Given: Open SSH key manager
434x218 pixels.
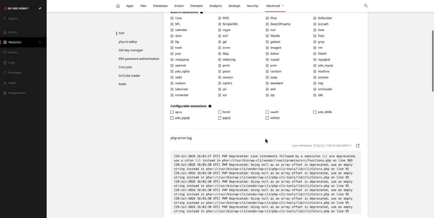Looking at the screenshot, I should click(x=131, y=50).
